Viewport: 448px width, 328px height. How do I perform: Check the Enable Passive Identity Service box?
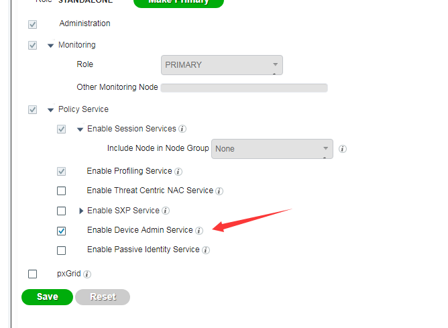(x=62, y=250)
